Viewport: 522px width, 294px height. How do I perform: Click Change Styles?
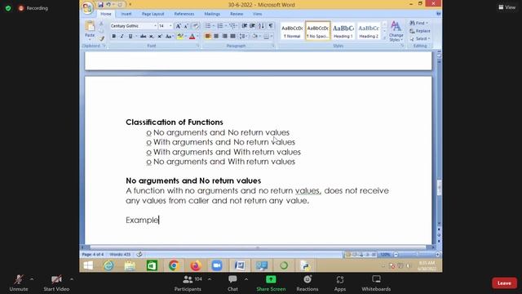click(396, 31)
